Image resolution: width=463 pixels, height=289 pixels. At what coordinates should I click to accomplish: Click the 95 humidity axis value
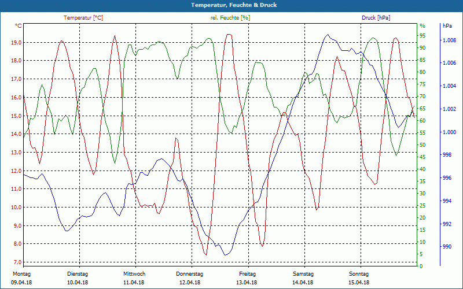click(x=422, y=36)
